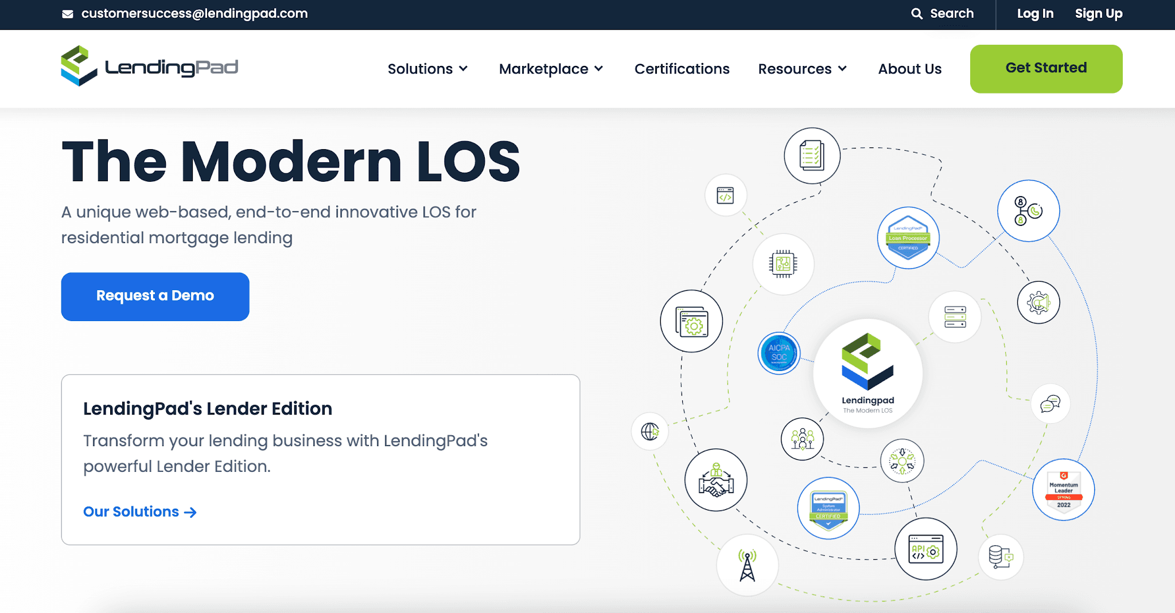Click the arrows hub network icon circle
The width and height of the screenshot is (1175, 613).
(902, 460)
